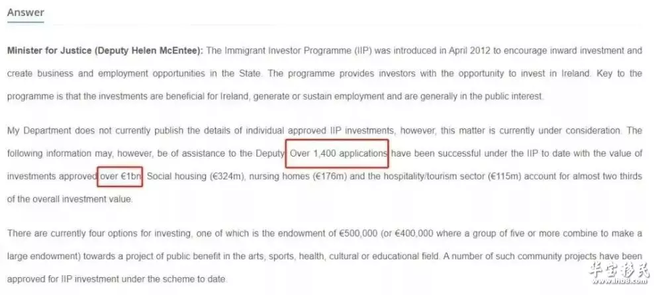Click the highlighted 'over €1bn' box
The height and width of the screenshot is (295, 662).
click(120, 176)
